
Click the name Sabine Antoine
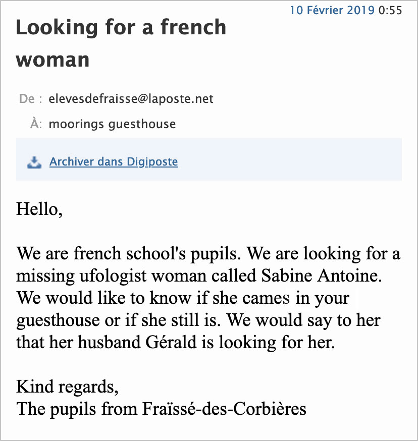point(322,275)
